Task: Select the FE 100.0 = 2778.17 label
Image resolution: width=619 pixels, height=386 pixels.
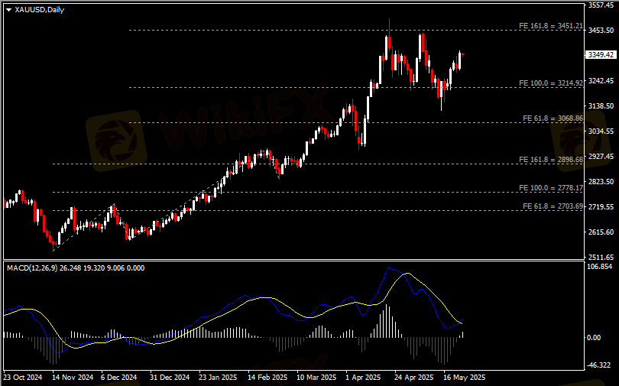Action: pos(551,188)
